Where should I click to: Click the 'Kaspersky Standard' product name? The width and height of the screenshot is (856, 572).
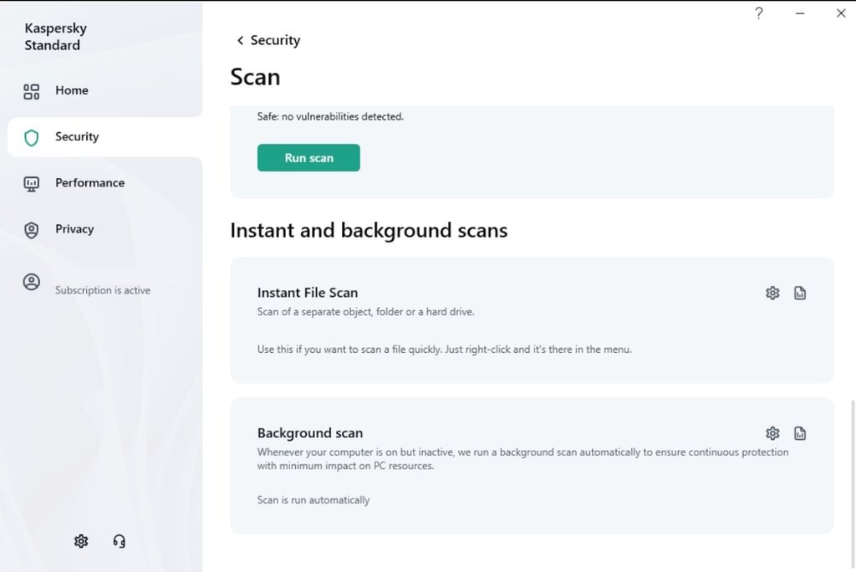(56, 37)
